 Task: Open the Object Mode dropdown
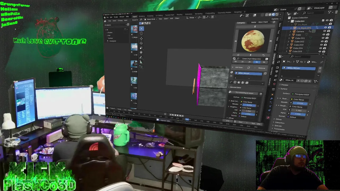coord(151,19)
